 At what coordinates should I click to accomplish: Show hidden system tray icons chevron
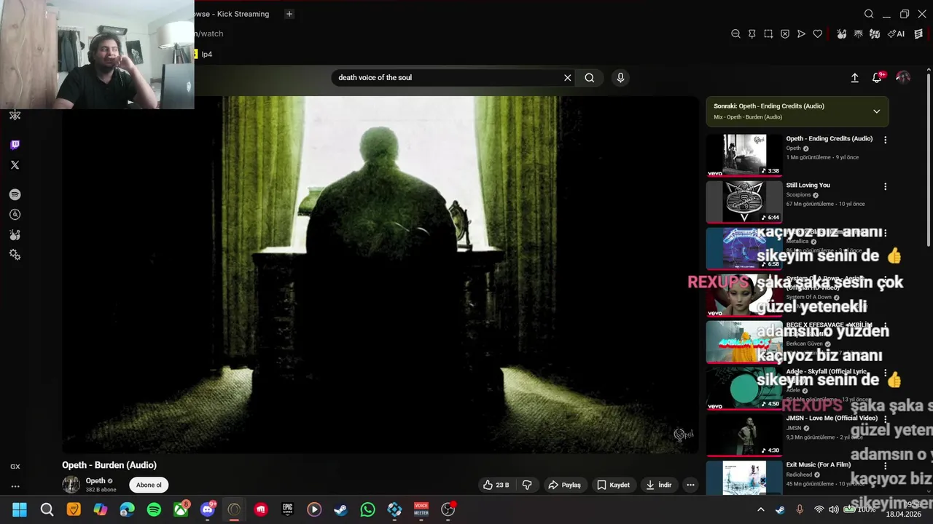click(x=760, y=509)
